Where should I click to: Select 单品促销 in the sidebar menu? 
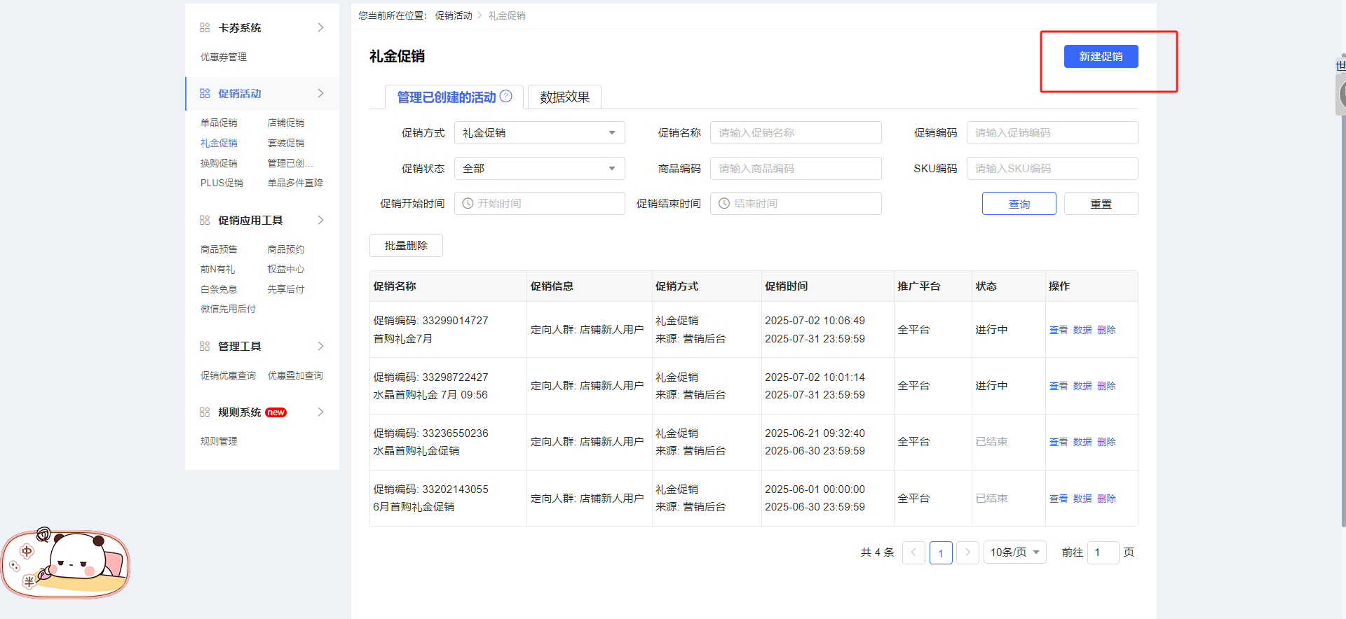point(219,123)
